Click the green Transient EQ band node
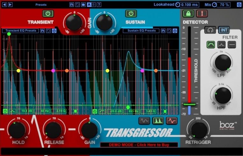Viewport: 243px width, 156px height. (x=9, y=34)
